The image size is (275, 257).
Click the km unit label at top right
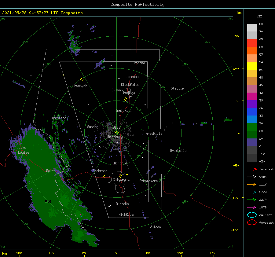point(239,13)
